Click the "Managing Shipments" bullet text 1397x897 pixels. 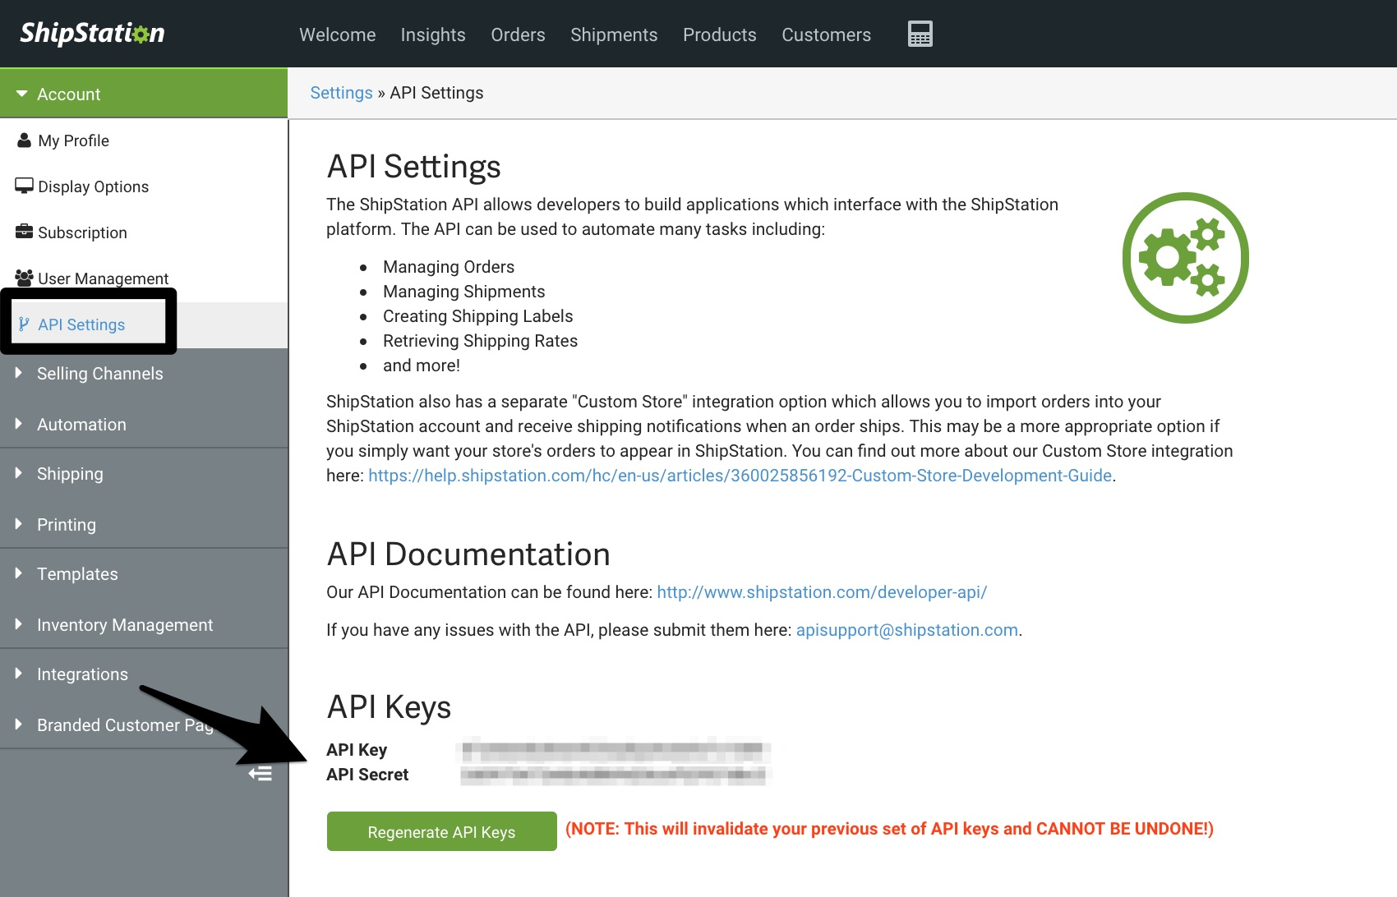point(464,292)
